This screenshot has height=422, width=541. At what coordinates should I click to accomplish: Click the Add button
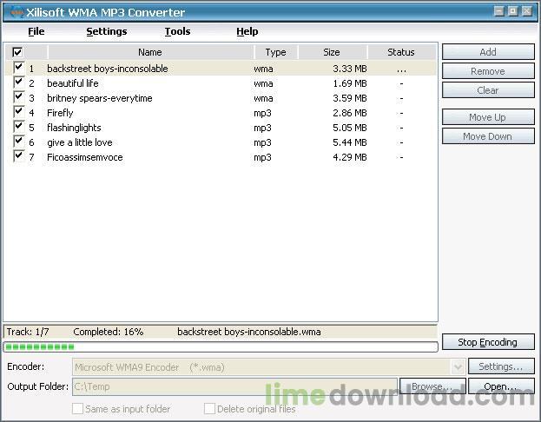point(488,52)
